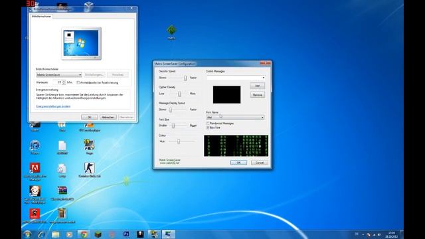Click the monitor preview in screensaver settings
The height and width of the screenshot is (239, 425).
click(81, 43)
